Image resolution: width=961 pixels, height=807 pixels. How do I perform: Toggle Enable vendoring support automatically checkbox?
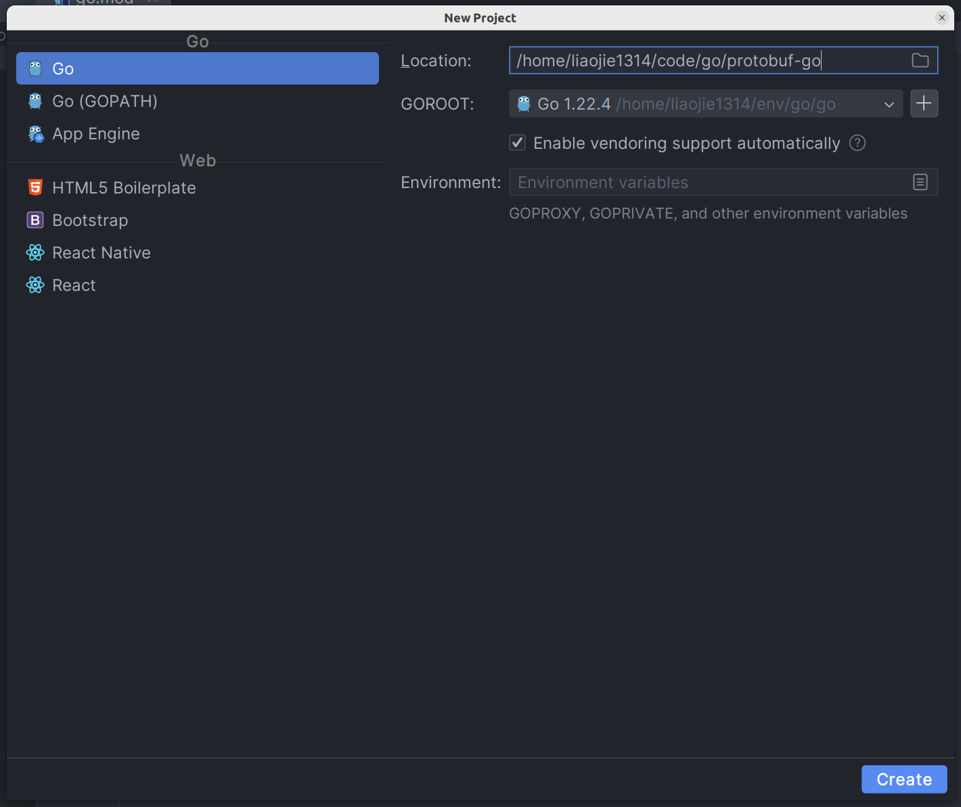518,143
